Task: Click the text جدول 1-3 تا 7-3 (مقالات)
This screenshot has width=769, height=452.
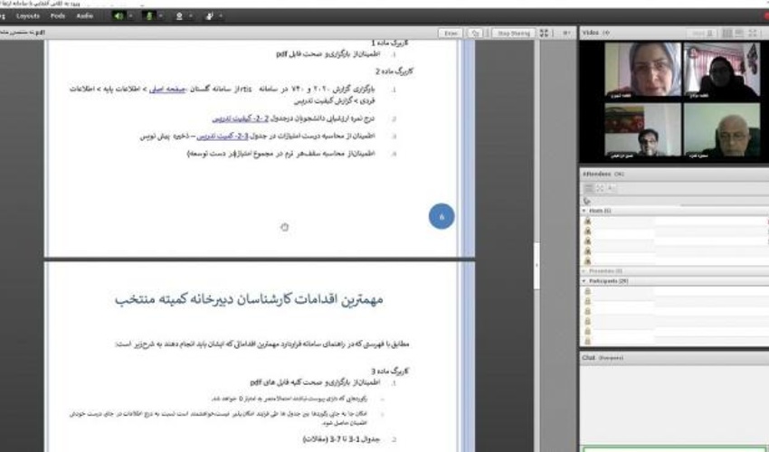Action: 341,439
